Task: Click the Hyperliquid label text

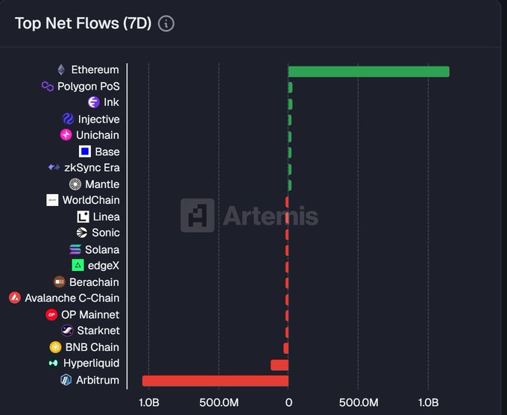Action: coord(91,363)
